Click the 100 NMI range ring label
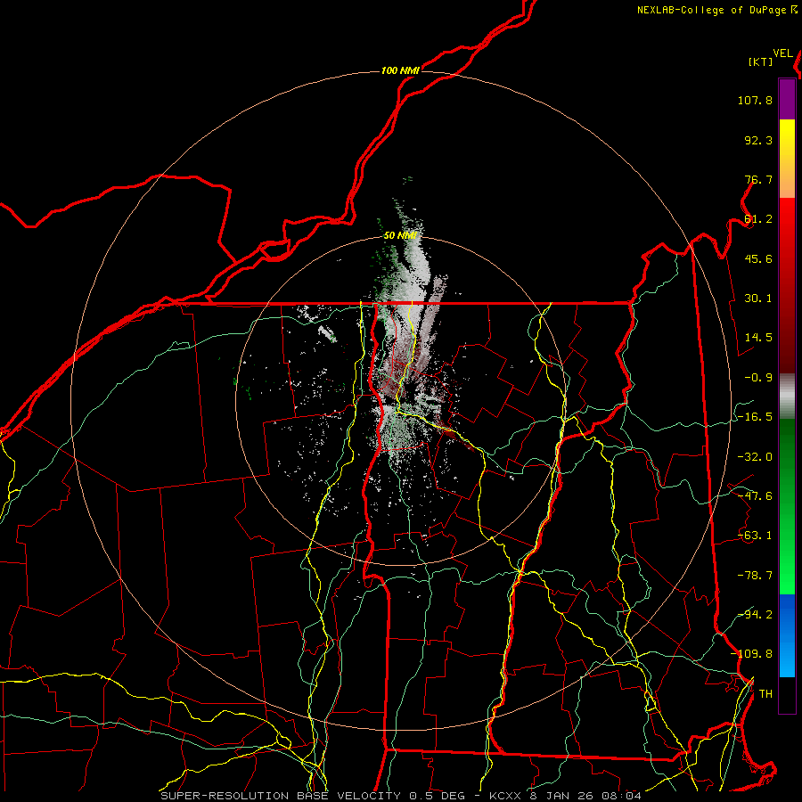Screen dimensions: 802x802 pyautogui.click(x=400, y=70)
